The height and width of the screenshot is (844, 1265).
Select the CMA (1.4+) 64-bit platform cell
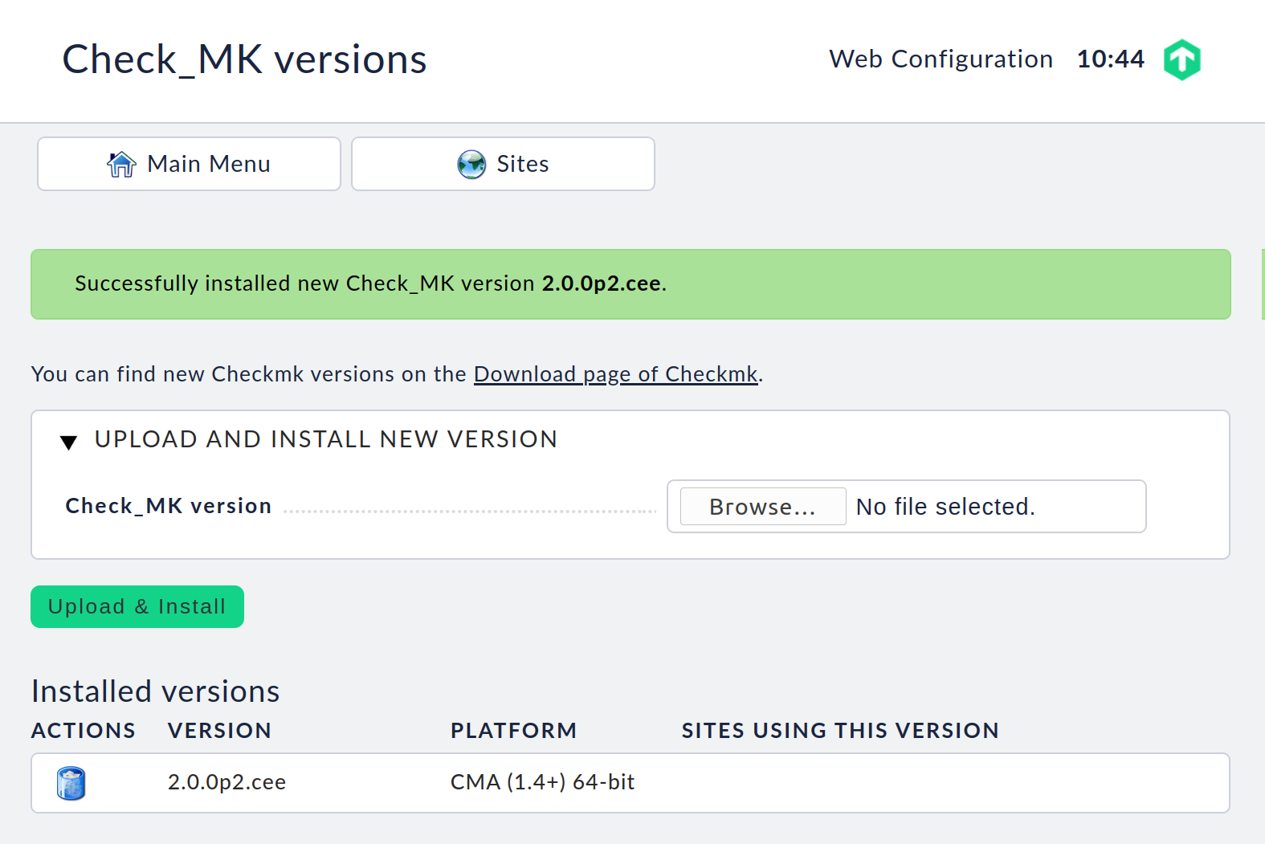click(x=542, y=782)
